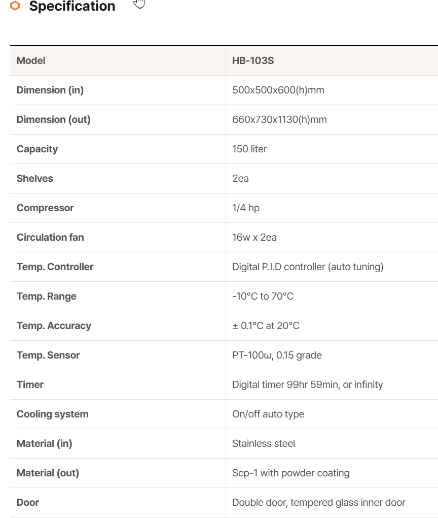Click the -10°C to 70°C range value
This screenshot has width=438, height=518.
[x=263, y=296]
